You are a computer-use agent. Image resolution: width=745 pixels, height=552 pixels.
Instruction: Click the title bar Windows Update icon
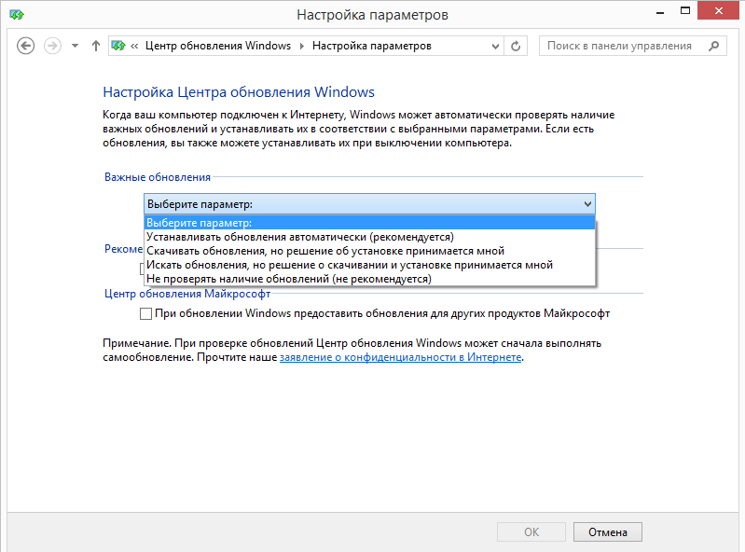17,15
